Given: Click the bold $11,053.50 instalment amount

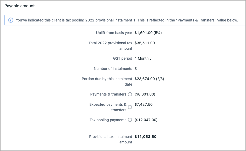Looking at the screenshot, I should (145, 137).
